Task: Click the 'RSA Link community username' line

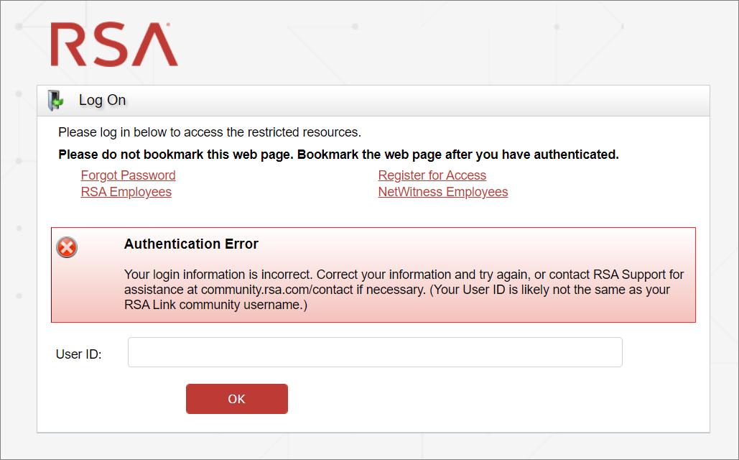Action: pos(215,305)
